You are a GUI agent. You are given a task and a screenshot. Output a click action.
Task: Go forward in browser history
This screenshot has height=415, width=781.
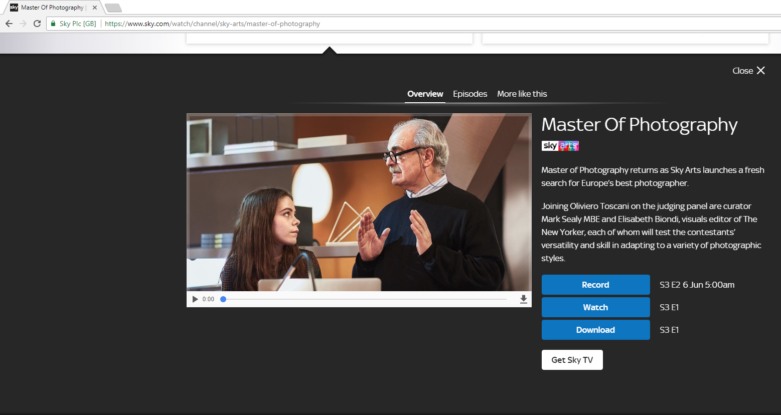23,24
